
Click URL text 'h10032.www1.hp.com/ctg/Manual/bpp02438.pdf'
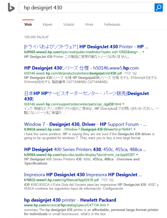pyautogui.click(x=61, y=180)
